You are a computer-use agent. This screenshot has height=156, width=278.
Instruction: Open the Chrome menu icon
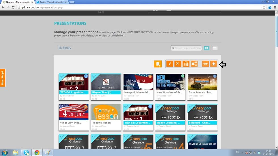(x=275, y=7)
